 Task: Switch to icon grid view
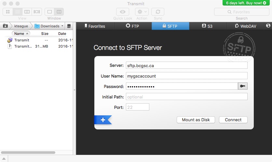point(8,12)
